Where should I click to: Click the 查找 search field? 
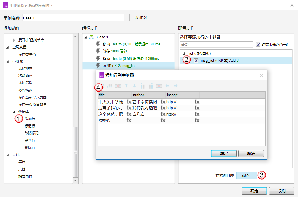pos(216,45)
